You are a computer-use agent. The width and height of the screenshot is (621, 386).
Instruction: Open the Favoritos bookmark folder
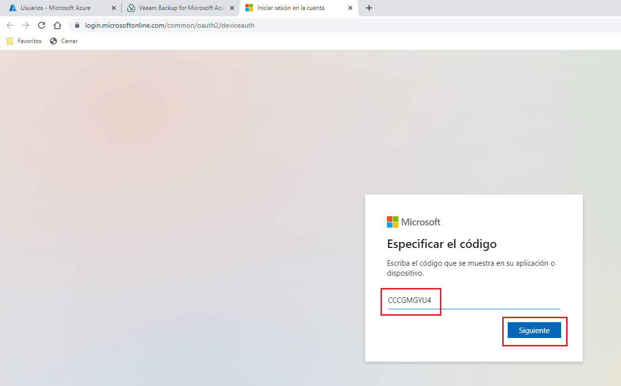[x=24, y=41]
